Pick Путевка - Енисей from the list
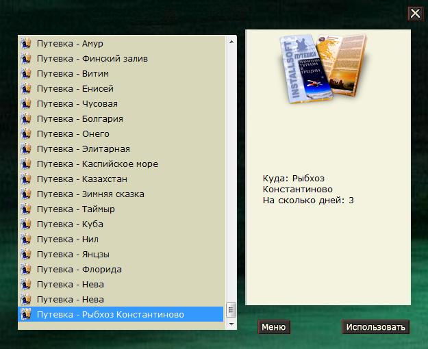The height and width of the screenshot is (349, 428). click(121, 88)
